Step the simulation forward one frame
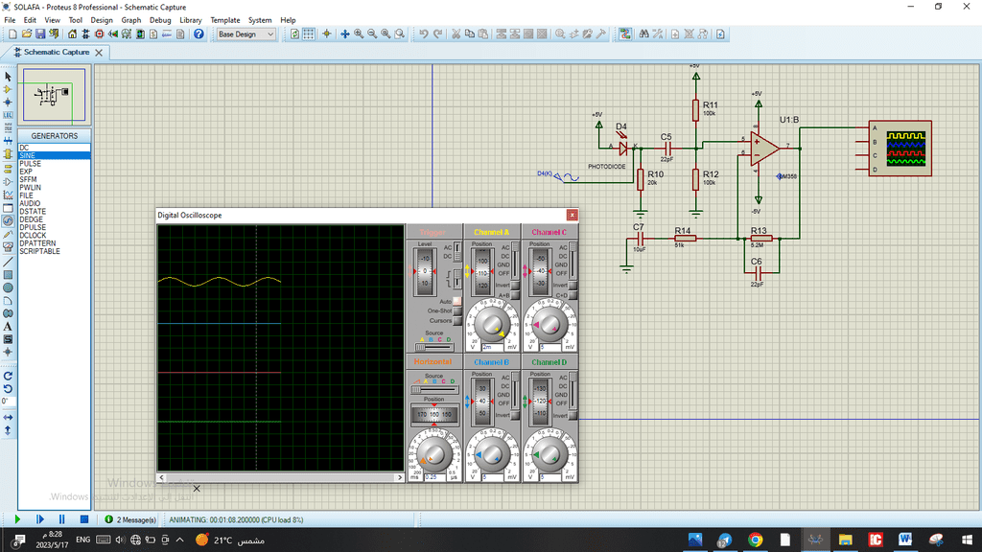This screenshot has width=982, height=552. (40, 519)
